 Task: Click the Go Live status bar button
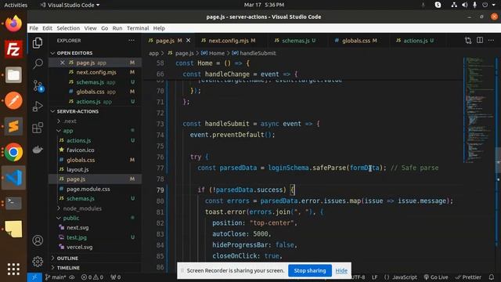point(436,277)
